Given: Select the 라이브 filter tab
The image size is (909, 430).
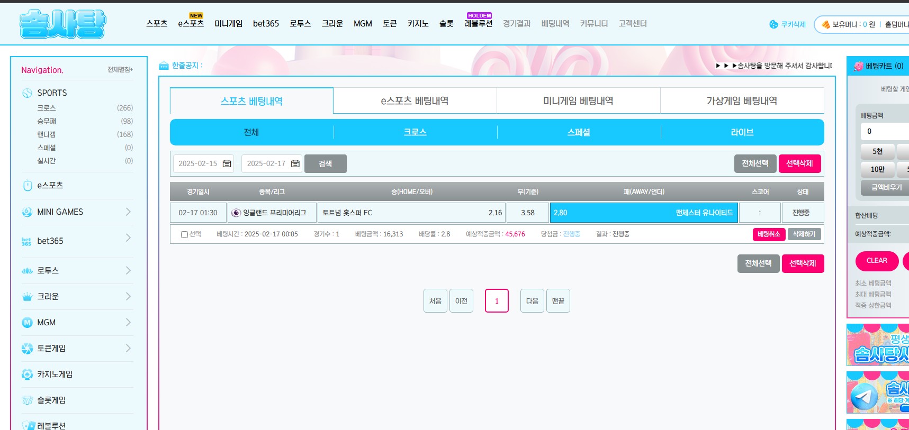Looking at the screenshot, I should click(x=742, y=132).
